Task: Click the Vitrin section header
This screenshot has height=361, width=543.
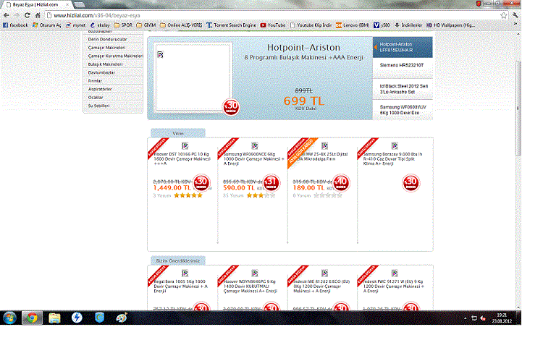Action: pos(178,133)
